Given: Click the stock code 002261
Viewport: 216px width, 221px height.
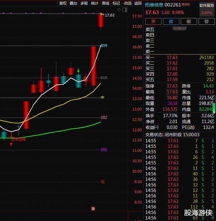Looking at the screenshot, I should coord(173,5).
